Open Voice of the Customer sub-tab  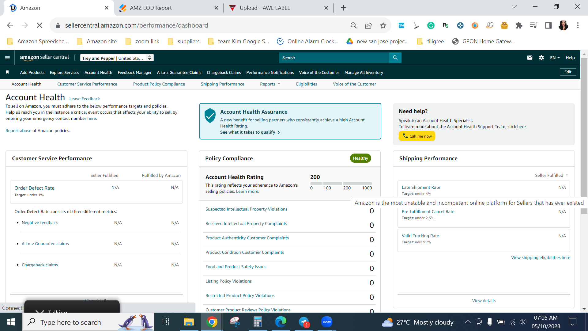[355, 84]
